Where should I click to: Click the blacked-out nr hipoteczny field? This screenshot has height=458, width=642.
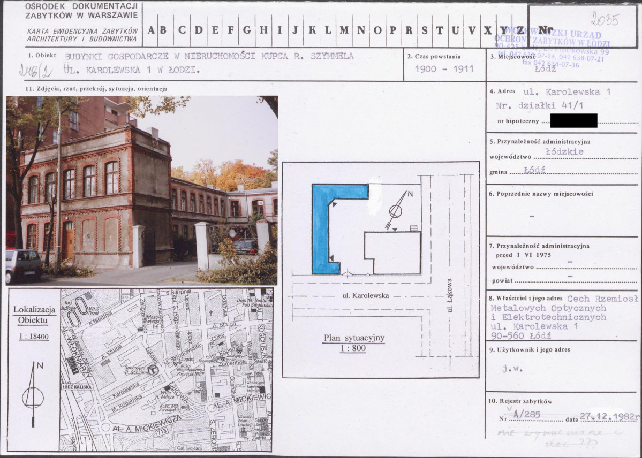tap(573, 121)
